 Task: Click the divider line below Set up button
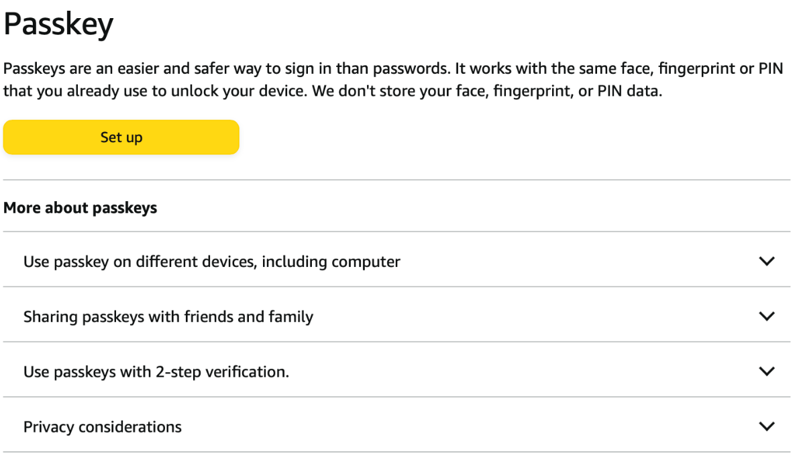point(396,180)
